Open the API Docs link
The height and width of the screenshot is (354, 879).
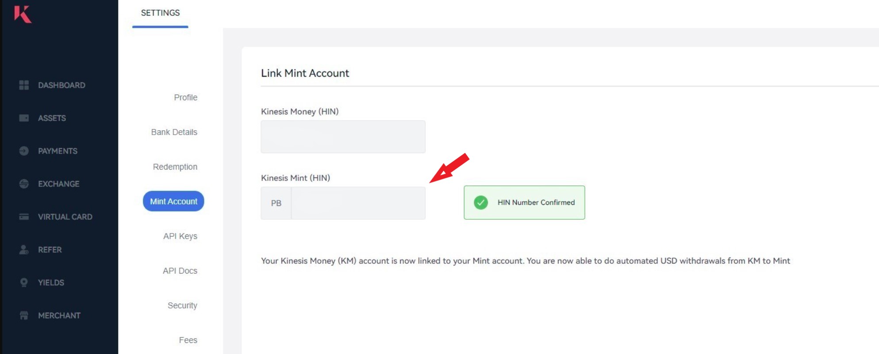point(180,271)
